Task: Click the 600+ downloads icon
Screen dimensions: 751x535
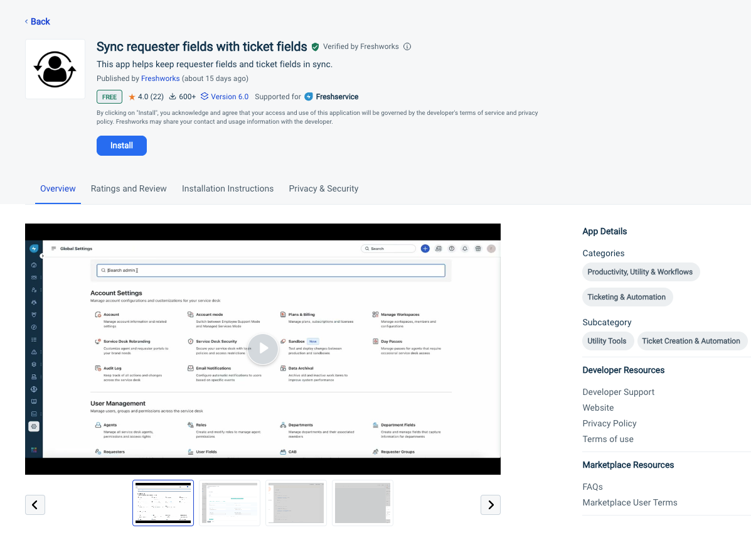Action: [173, 97]
